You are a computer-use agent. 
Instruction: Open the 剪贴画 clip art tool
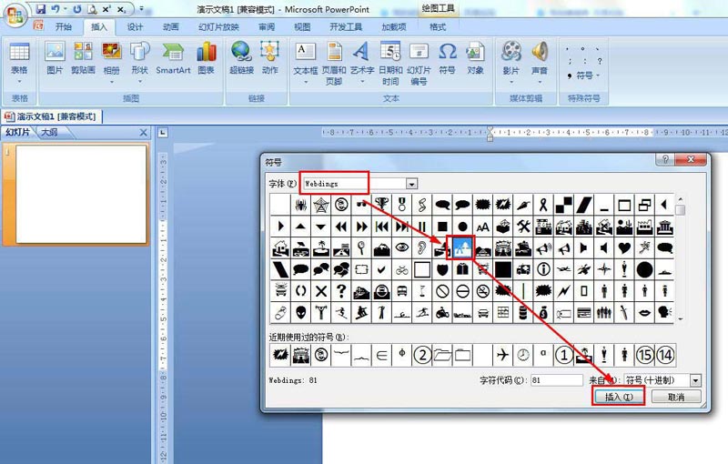[x=83, y=58]
